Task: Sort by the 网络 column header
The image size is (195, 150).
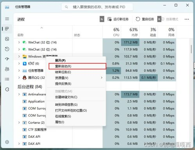Action: coord(167,32)
